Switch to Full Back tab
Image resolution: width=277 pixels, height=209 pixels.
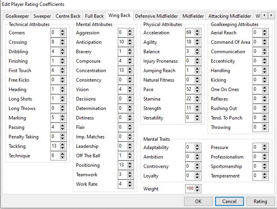coord(94,16)
